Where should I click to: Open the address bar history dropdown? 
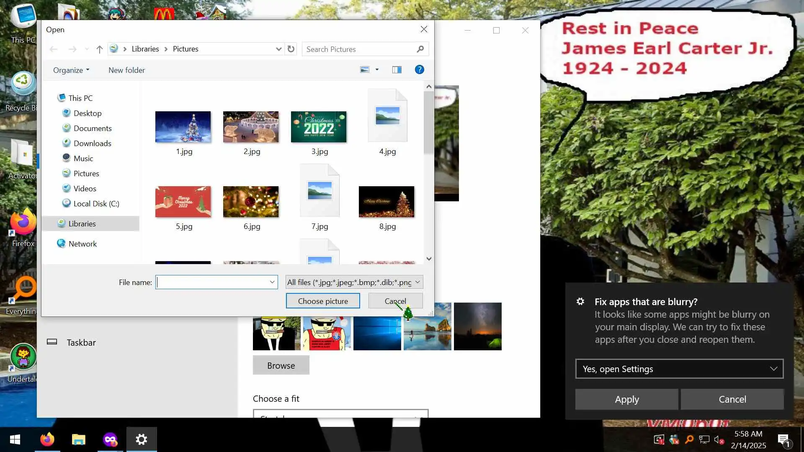(278, 49)
